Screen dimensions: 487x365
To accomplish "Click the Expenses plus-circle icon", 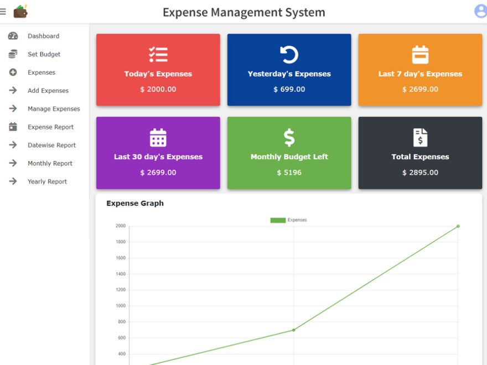I will (13, 72).
